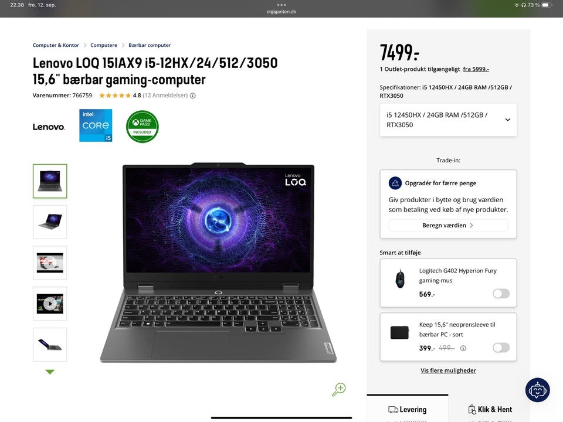Switch to the Klik & Hent tab
Viewport: 563px width, 422px height.
coord(490,410)
